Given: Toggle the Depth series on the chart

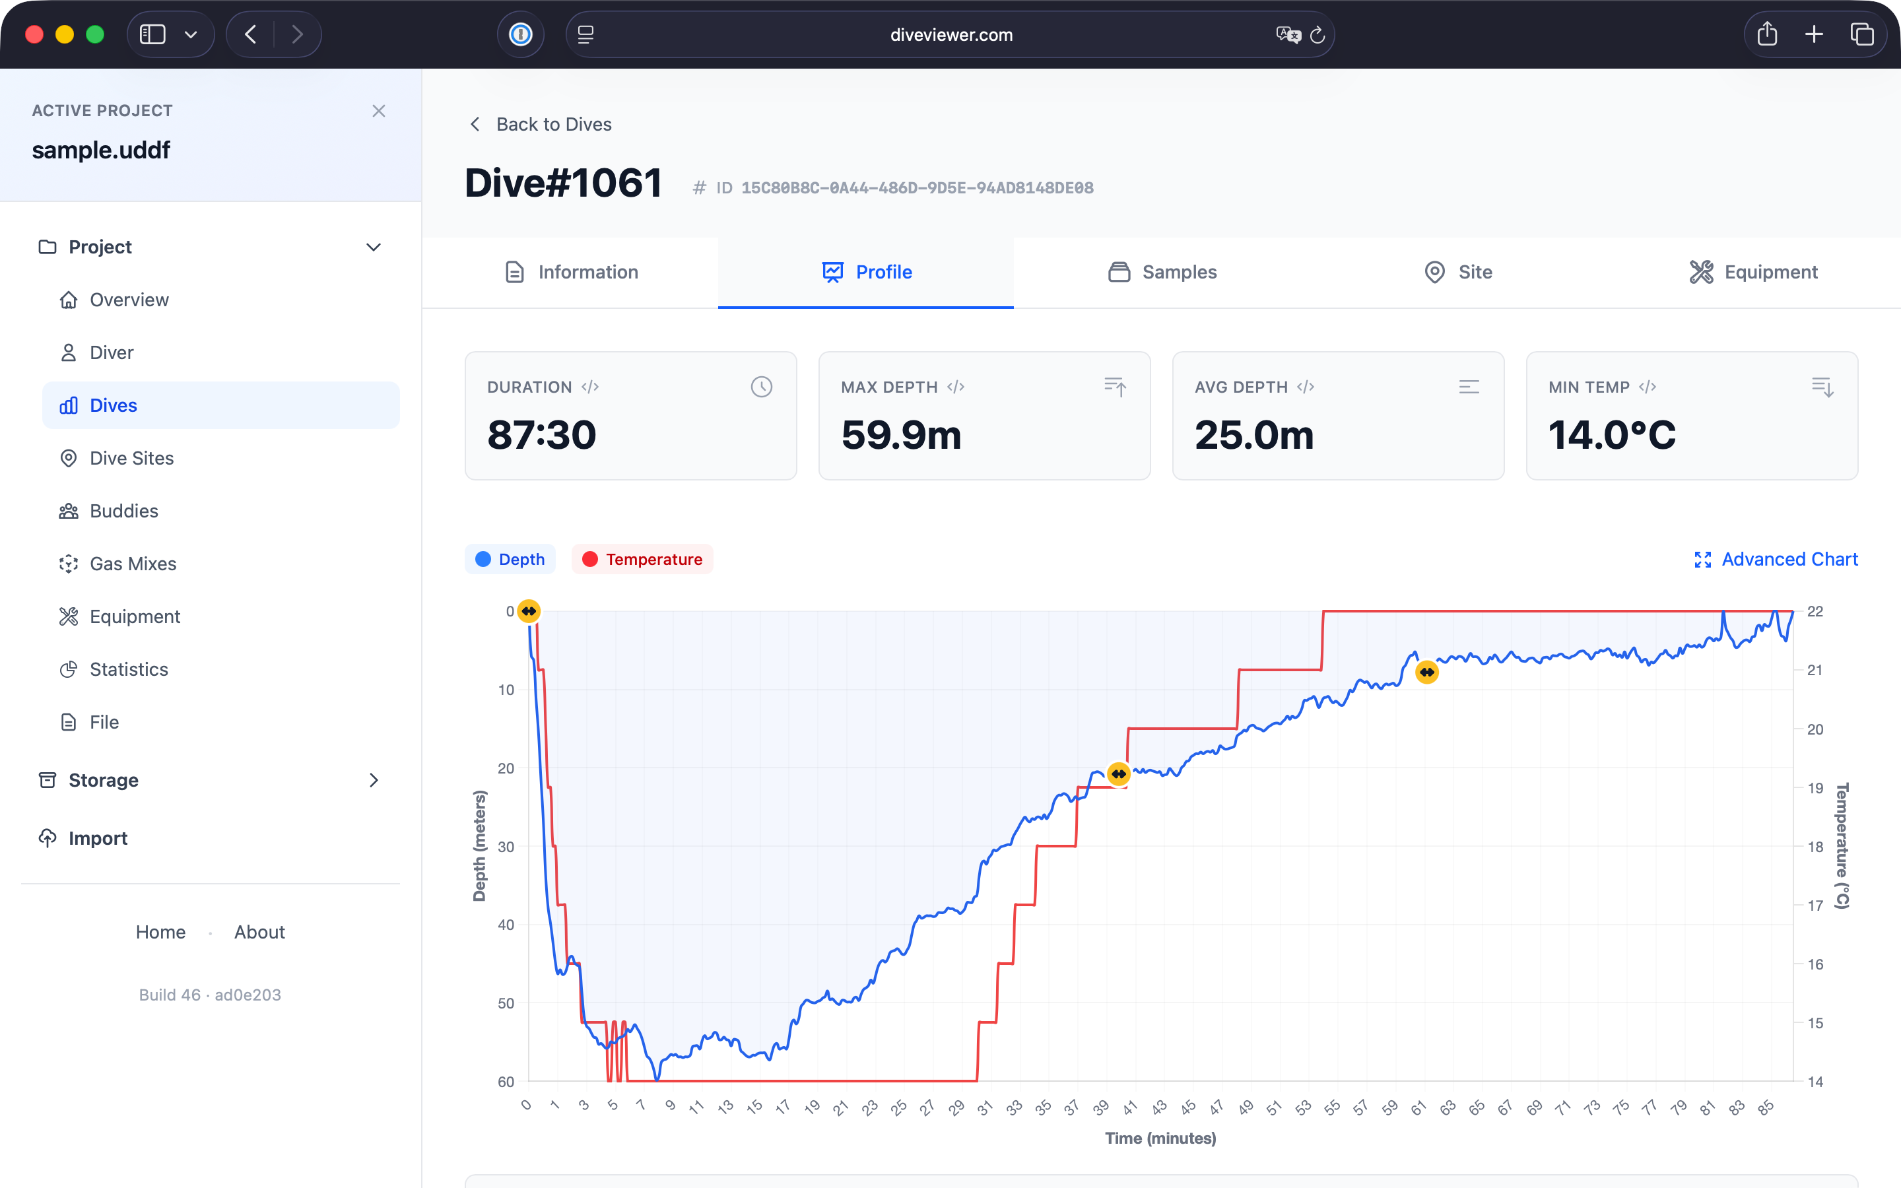Looking at the screenshot, I should click(x=510, y=558).
